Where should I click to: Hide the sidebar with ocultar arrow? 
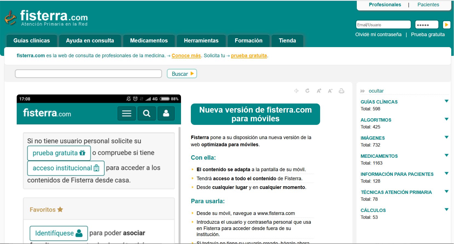point(363,91)
